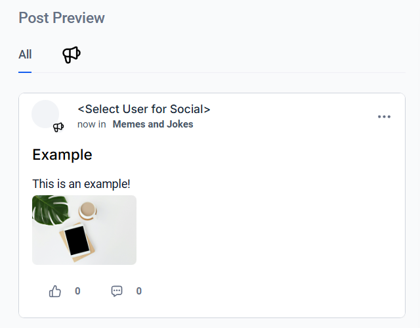Click the like count next to thumbs-up

[x=77, y=291]
